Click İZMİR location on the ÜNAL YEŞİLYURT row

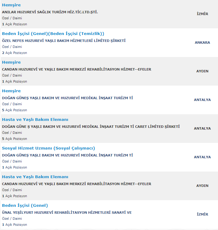tap(202, 214)
